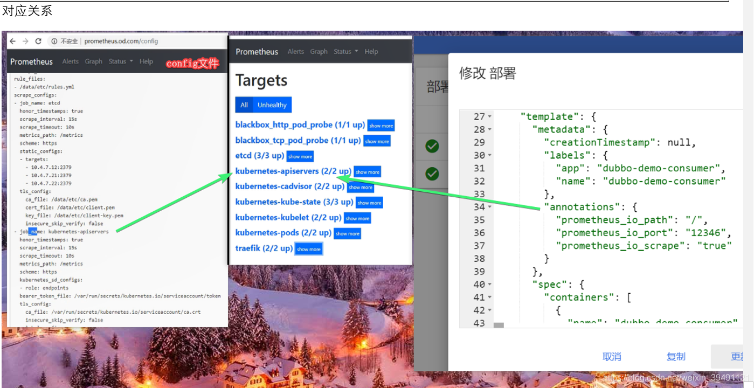Open Alerts in the config window navbar

click(x=70, y=61)
